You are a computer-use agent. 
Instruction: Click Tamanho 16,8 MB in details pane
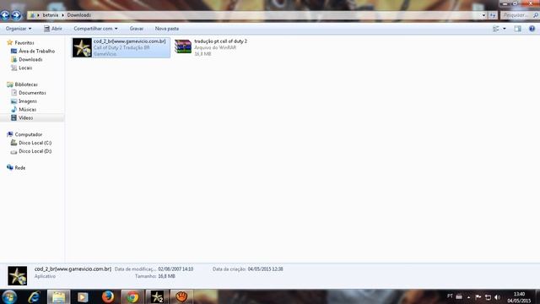[x=155, y=276]
